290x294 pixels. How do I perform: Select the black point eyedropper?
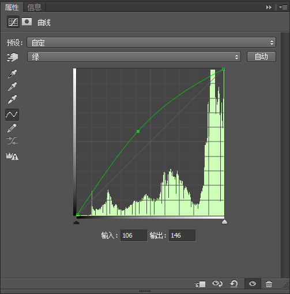pos(12,74)
